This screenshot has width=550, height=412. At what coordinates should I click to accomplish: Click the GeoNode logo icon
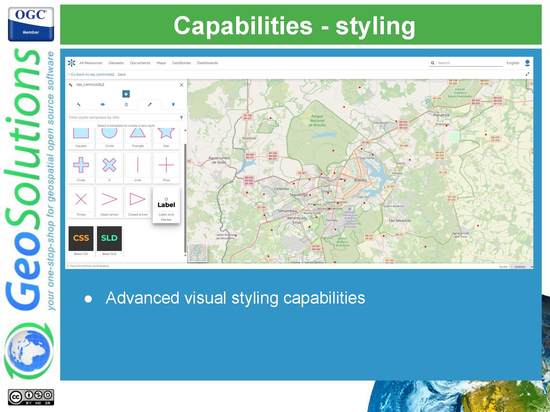coord(71,63)
